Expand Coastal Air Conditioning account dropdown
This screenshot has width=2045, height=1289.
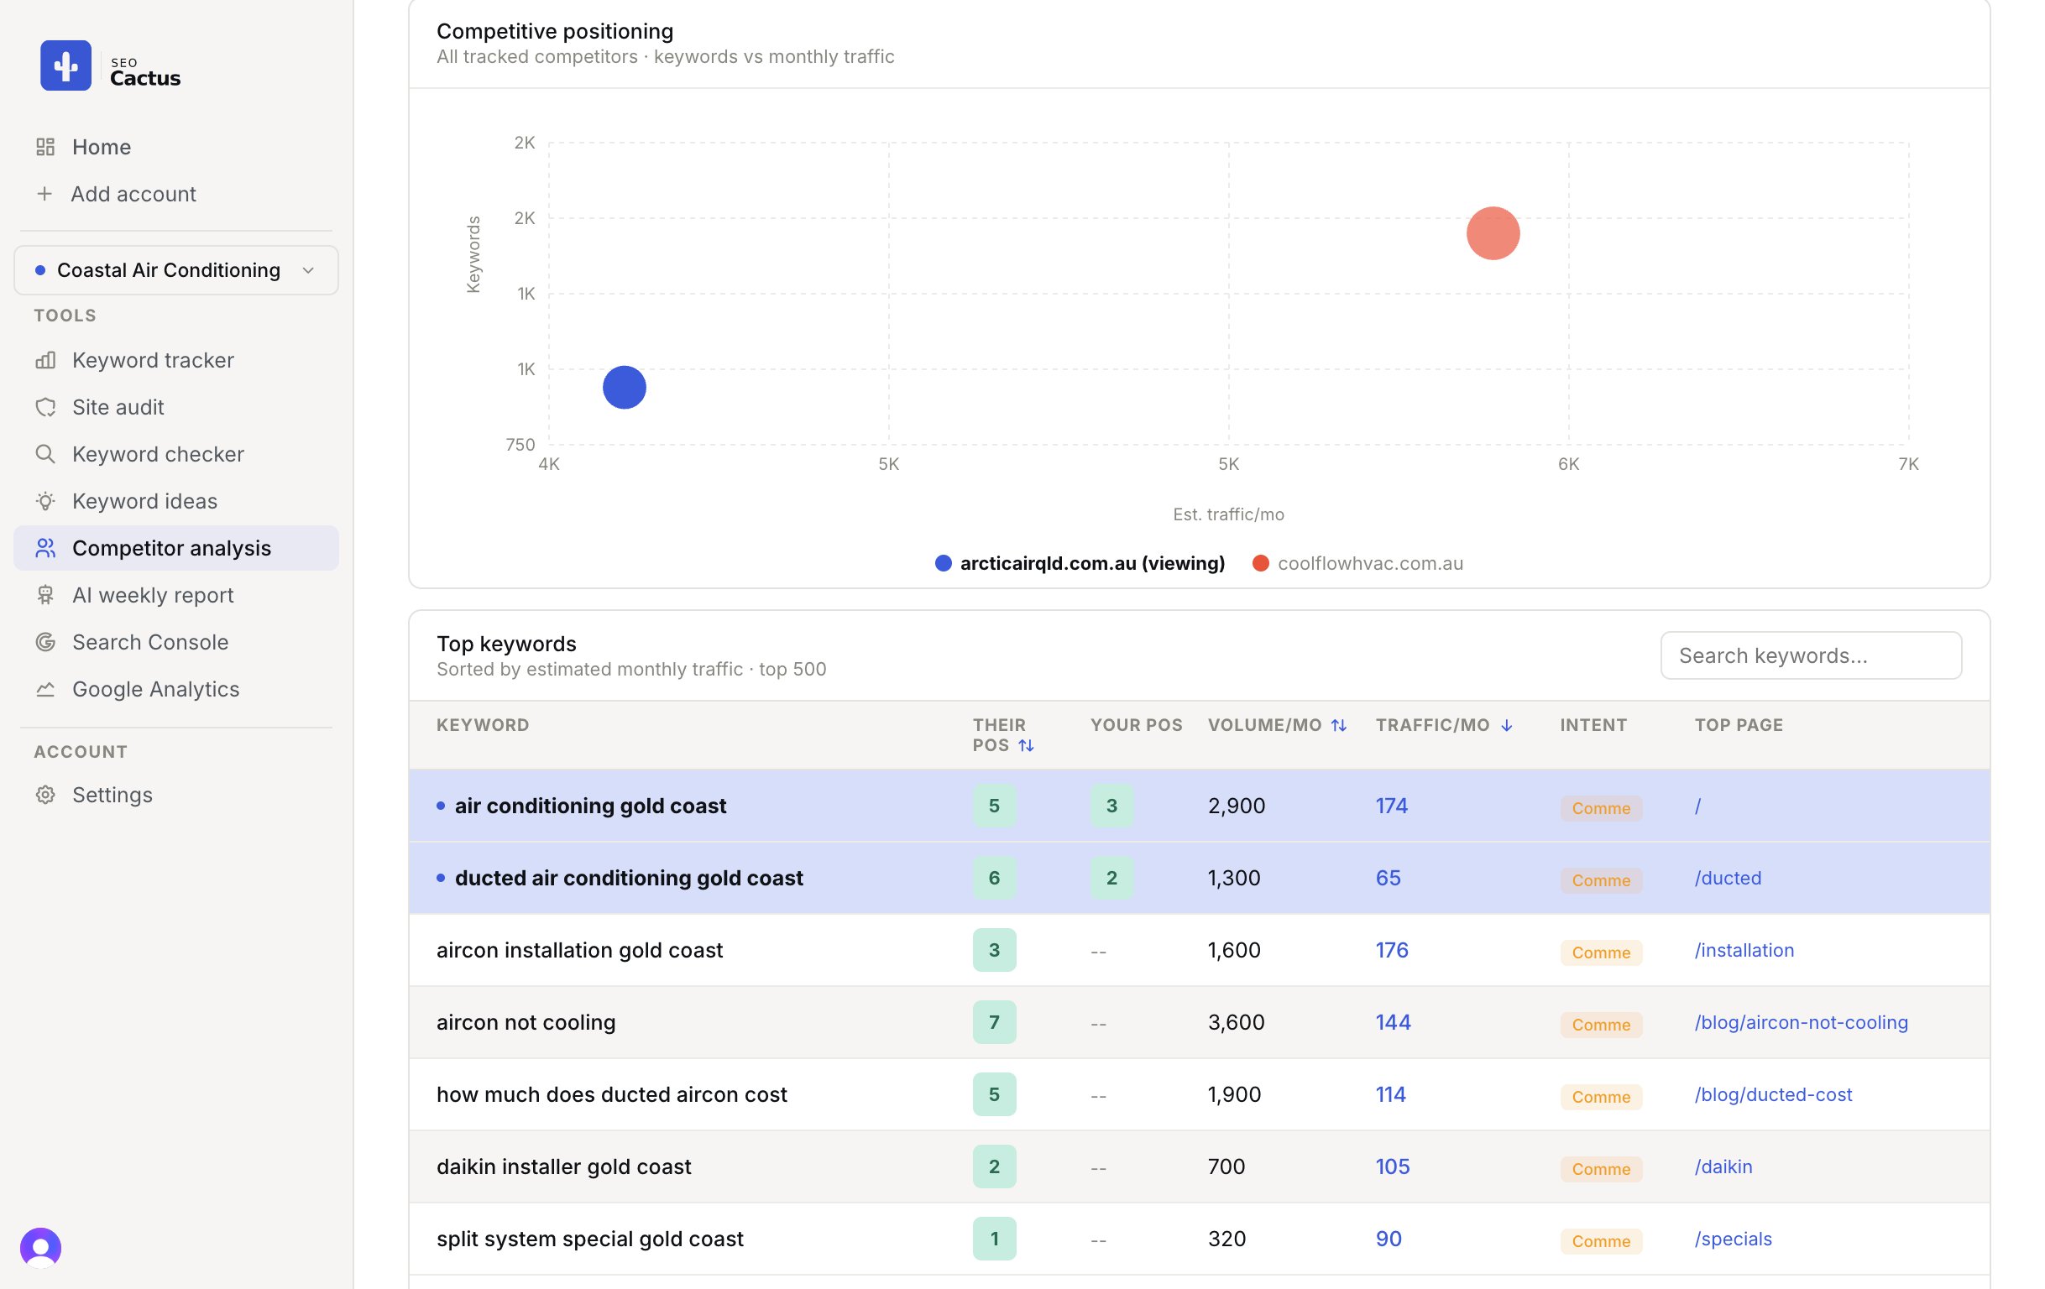[176, 270]
